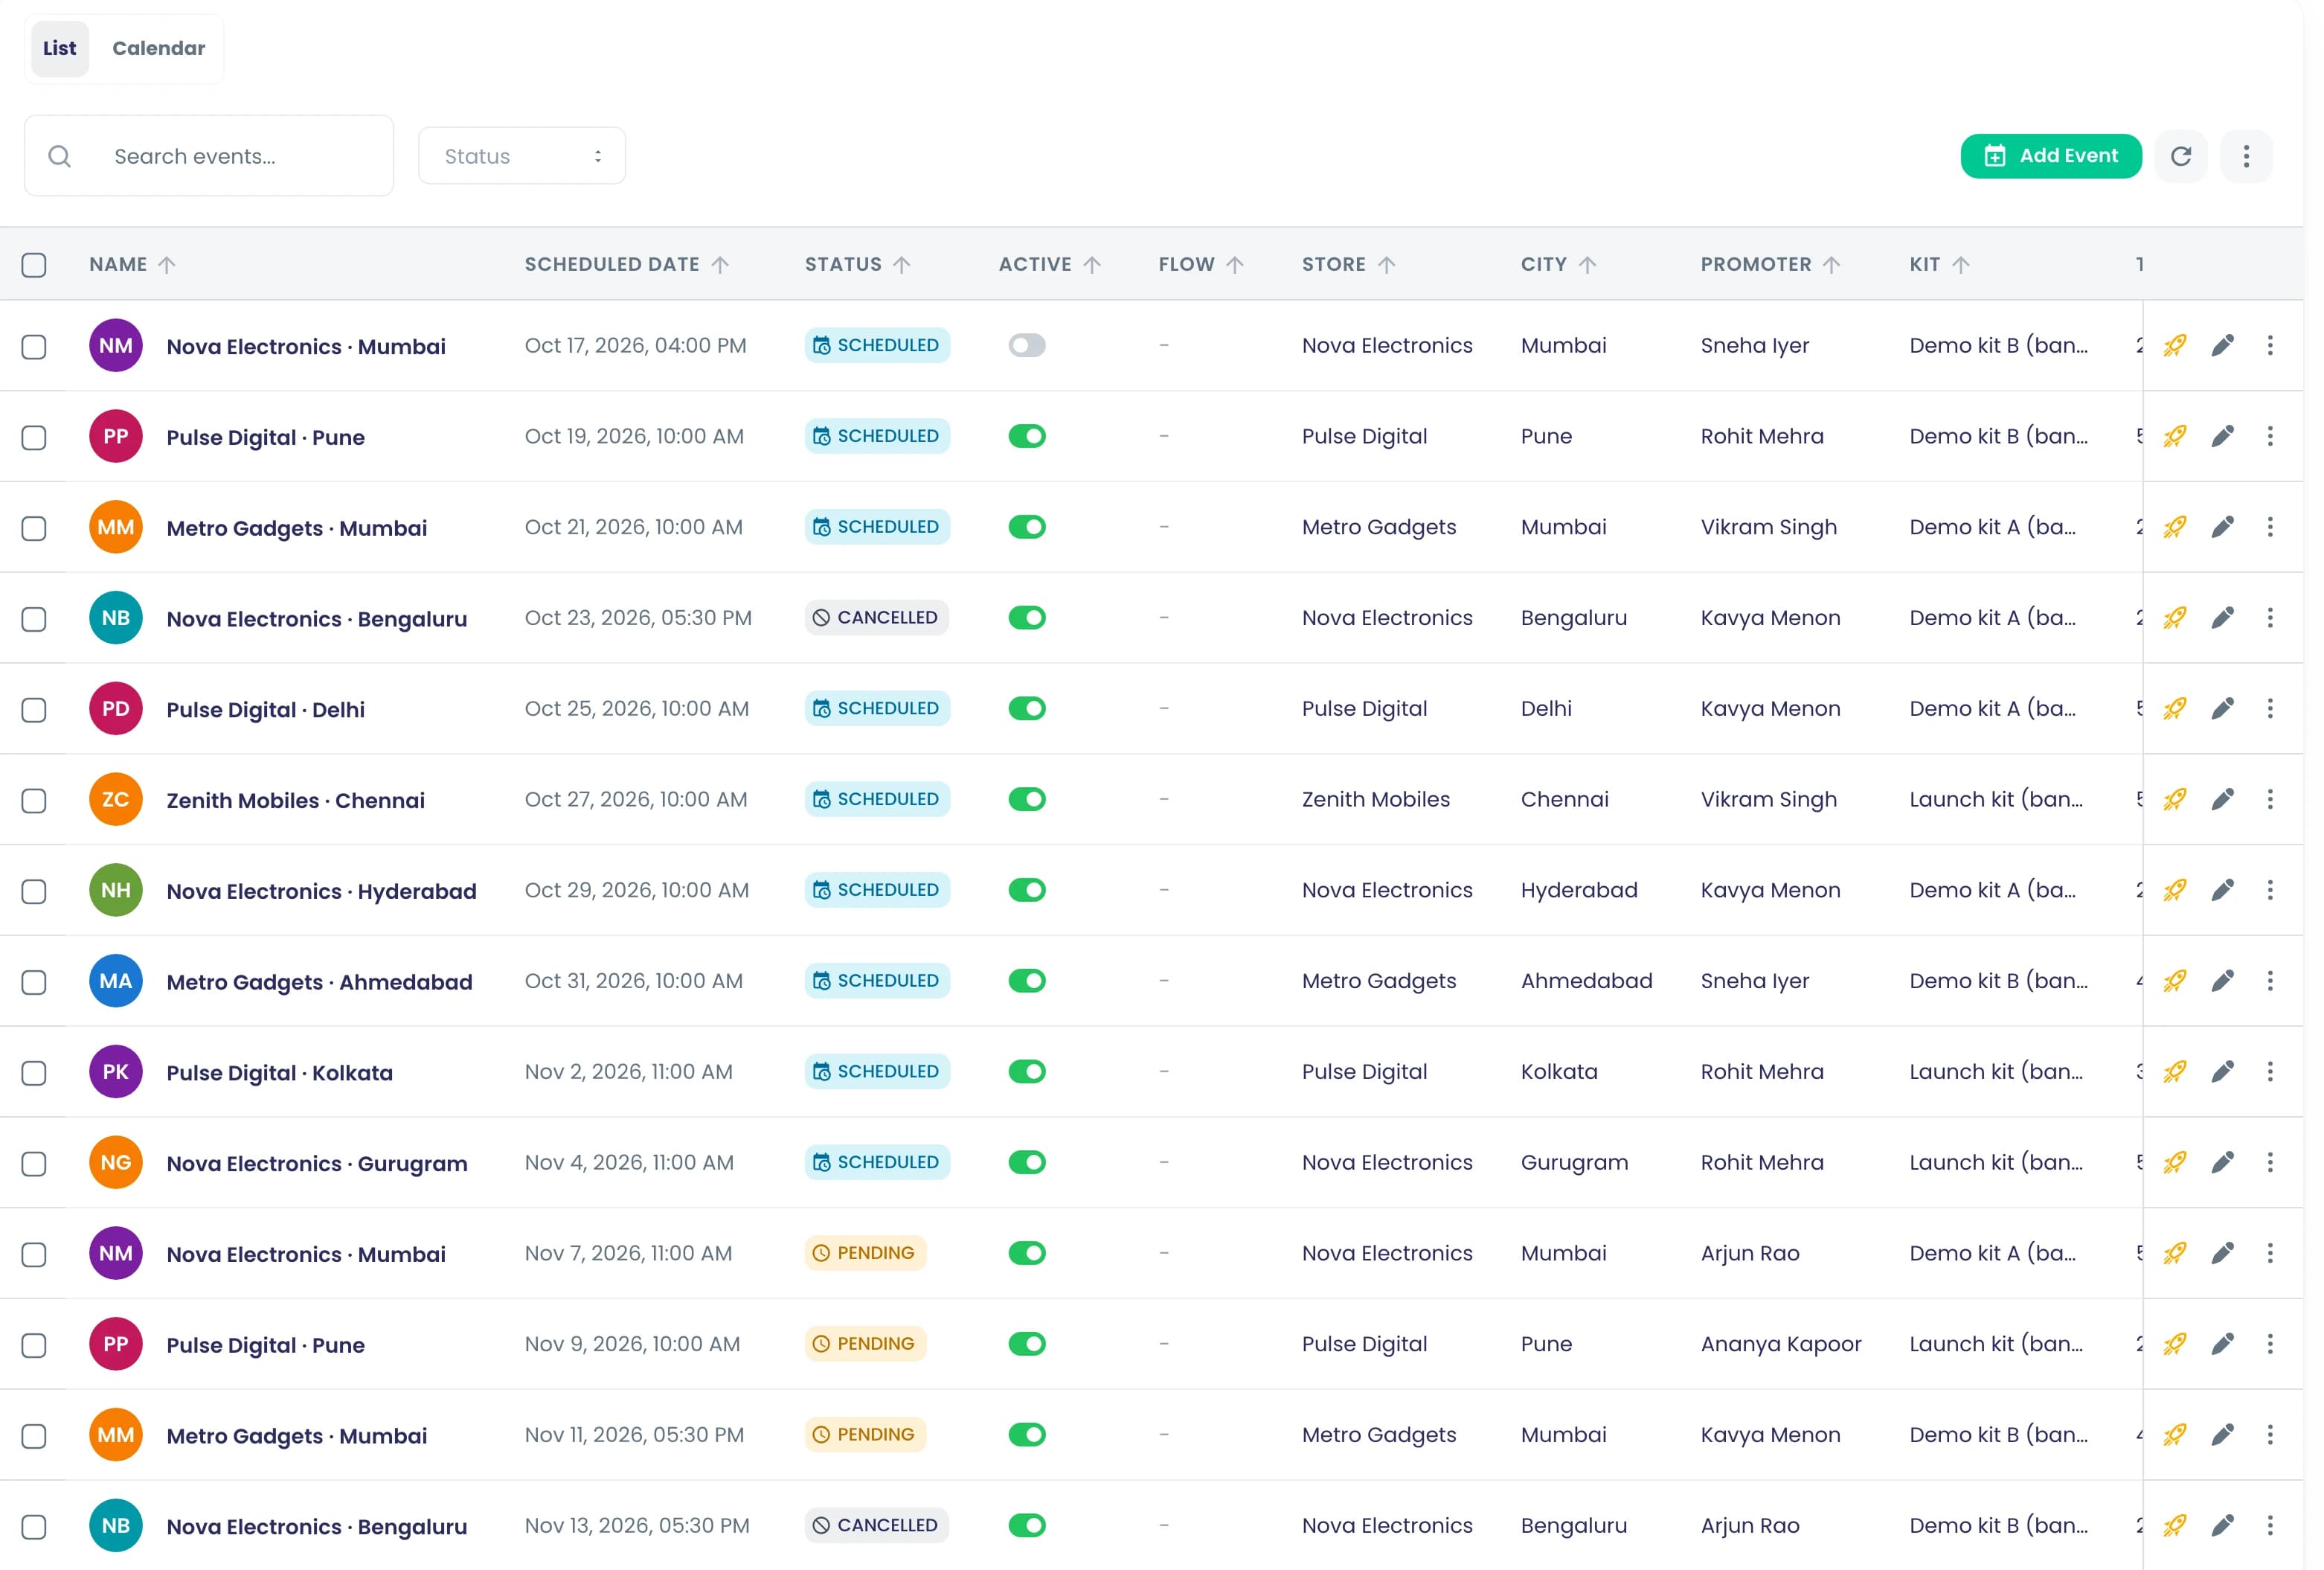This screenshot has height=1570, width=2324.
Task: Turn off active toggle for Zenith Mobiles Chennai
Action: point(1027,800)
